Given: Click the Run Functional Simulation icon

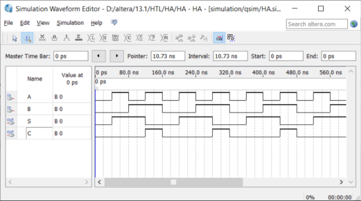Looking at the screenshot, I should click(x=179, y=38).
